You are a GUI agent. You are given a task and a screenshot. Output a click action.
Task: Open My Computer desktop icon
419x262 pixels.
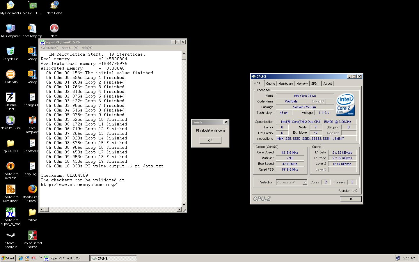pos(10,31)
